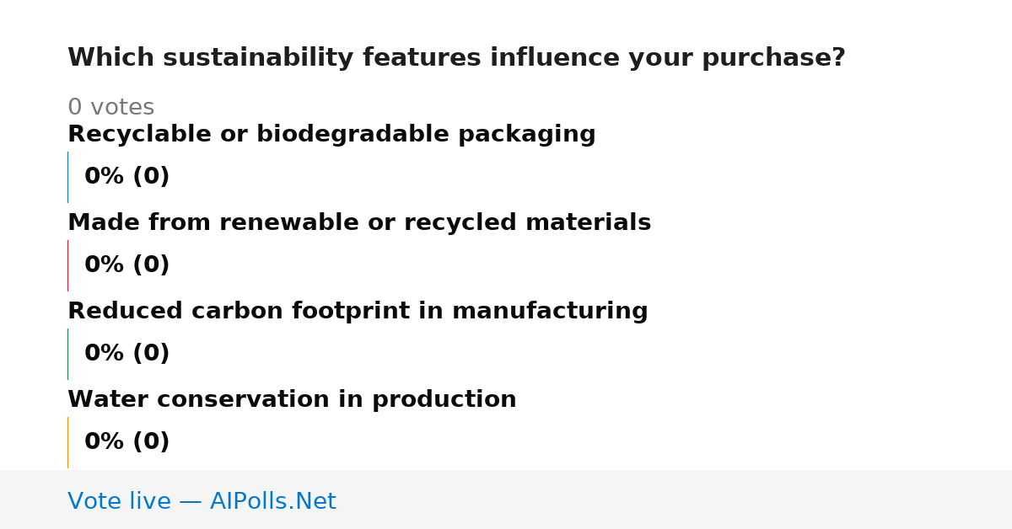Click the blue bar under Recyclable packaging
Image resolution: width=1012 pixels, height=529 pixels.
point(68,177)
